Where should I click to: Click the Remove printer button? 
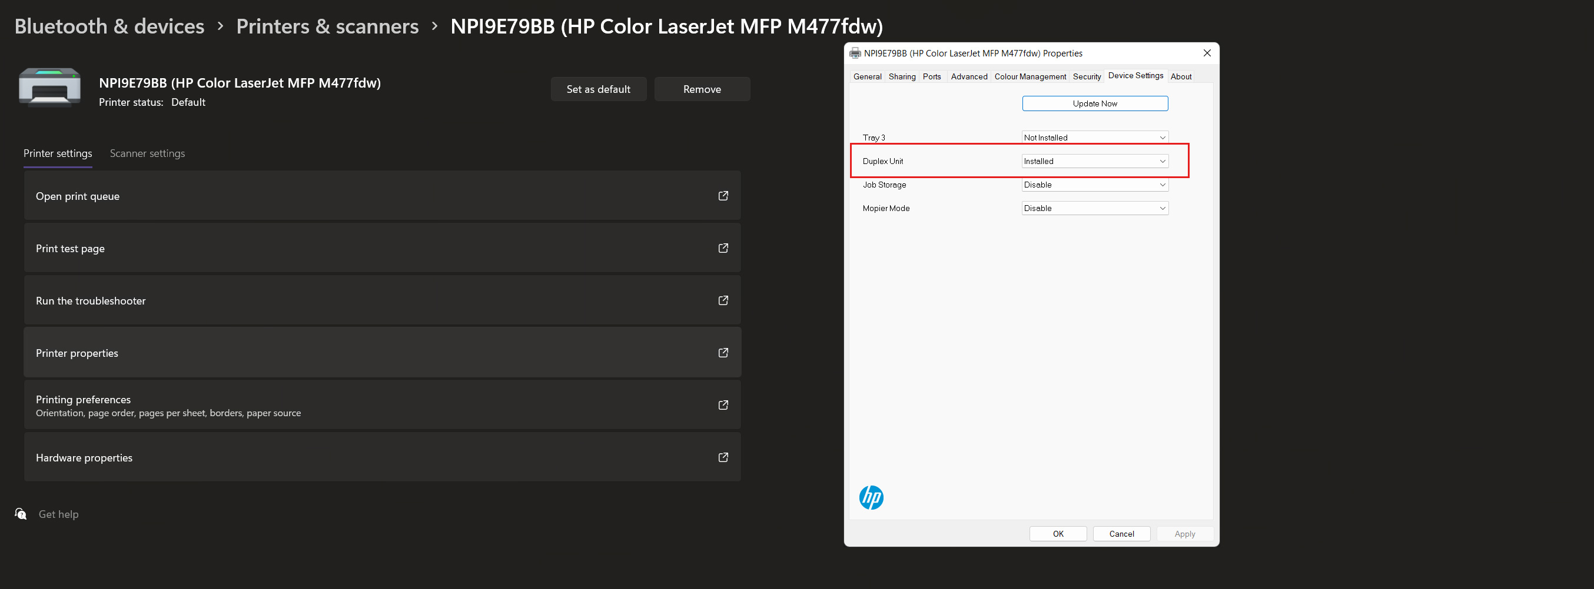pos(702,89)
